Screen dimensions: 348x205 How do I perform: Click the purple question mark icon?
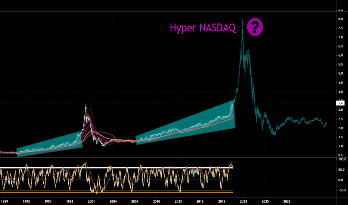pyautogui.click(x=255, y=27)
